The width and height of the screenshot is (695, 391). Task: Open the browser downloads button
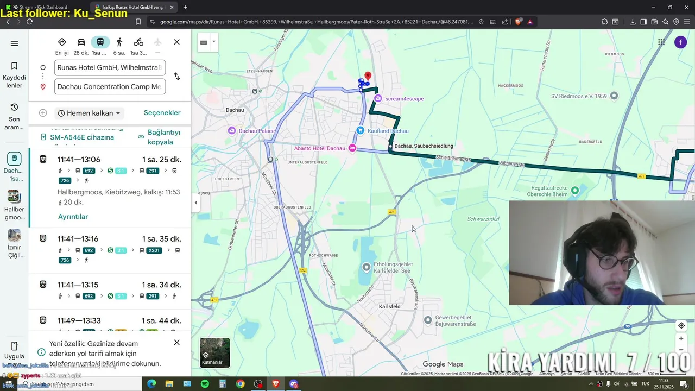tap(633, 22)
